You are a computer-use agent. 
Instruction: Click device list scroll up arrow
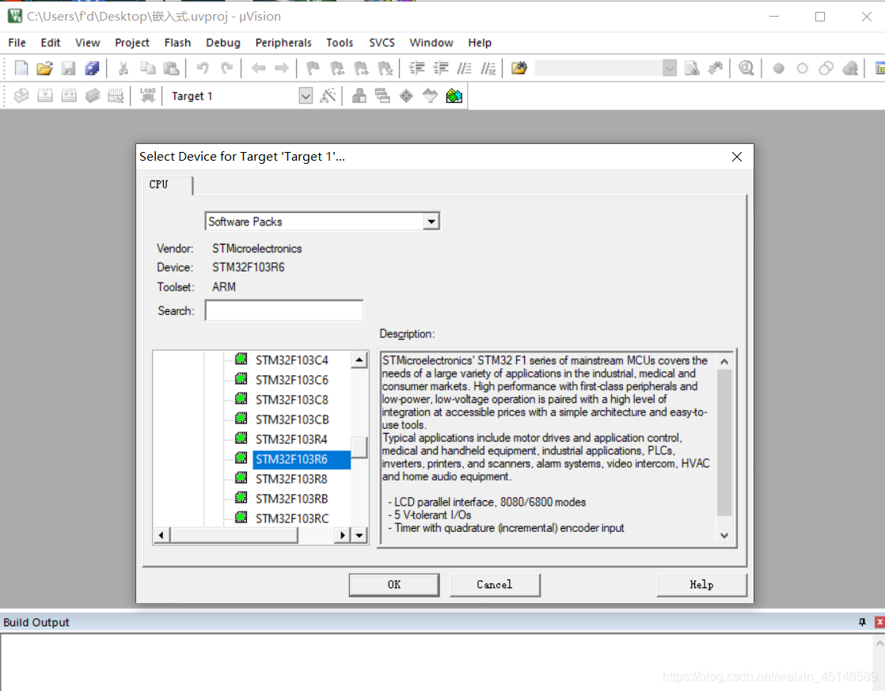359,359
